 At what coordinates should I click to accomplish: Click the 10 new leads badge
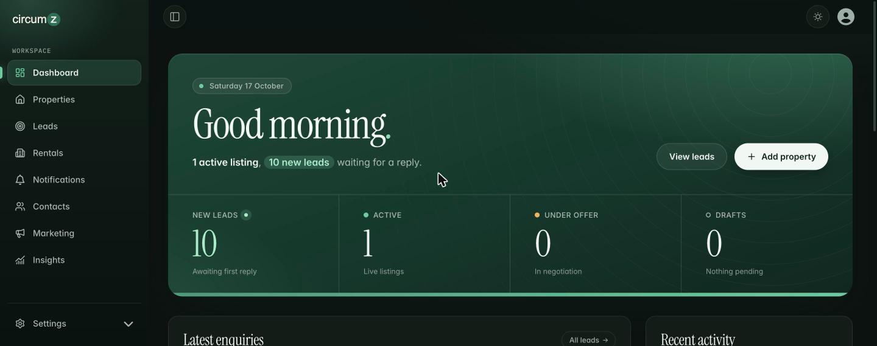pyautogui.click(x=299, y=162)
